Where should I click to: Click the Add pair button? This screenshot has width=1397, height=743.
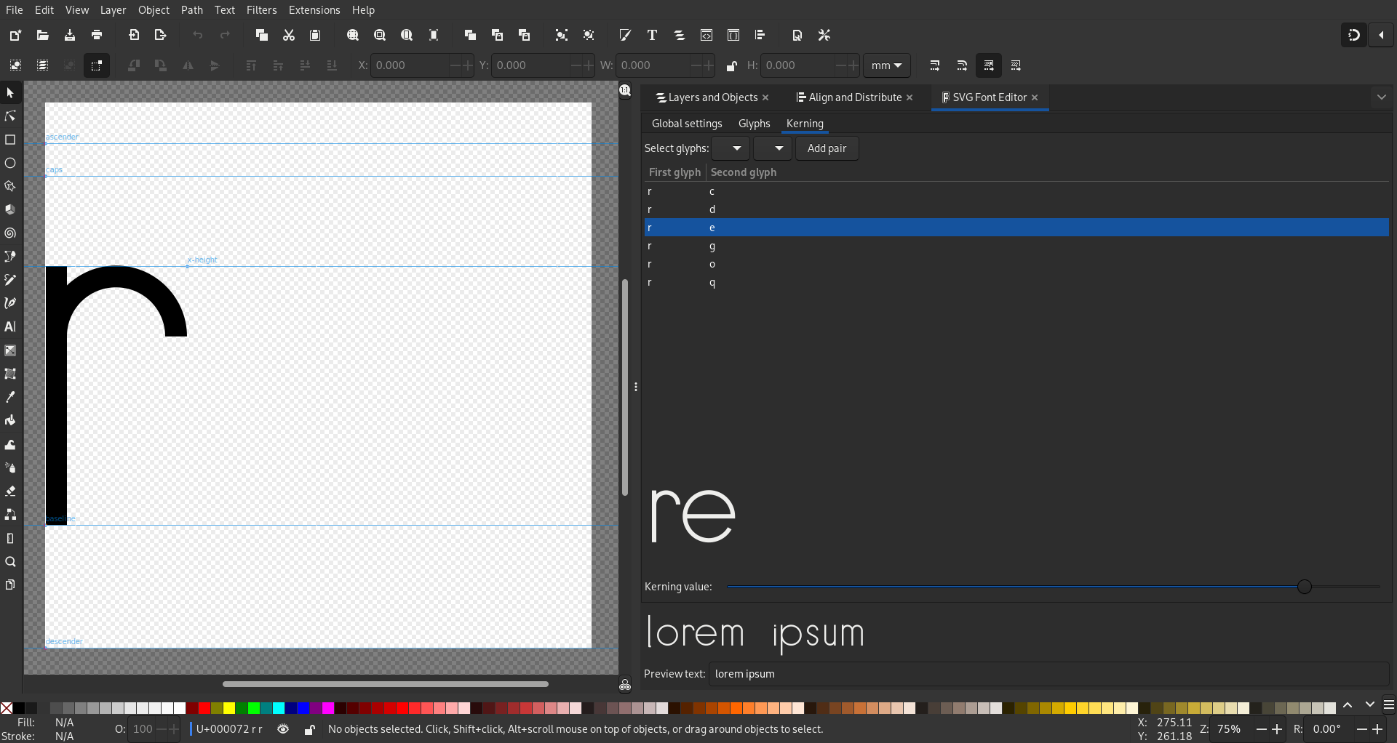point(827,148)
